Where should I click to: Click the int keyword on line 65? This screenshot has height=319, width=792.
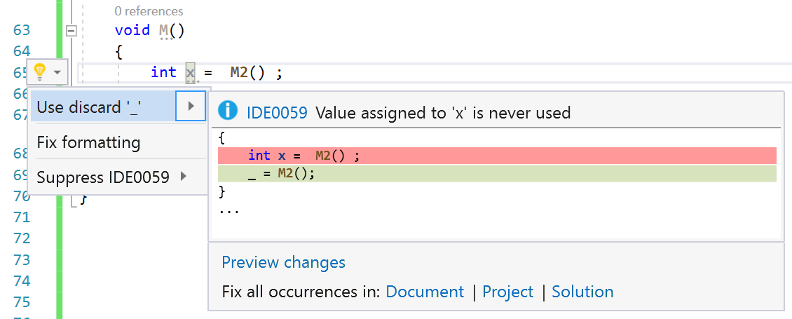point(163,72)
